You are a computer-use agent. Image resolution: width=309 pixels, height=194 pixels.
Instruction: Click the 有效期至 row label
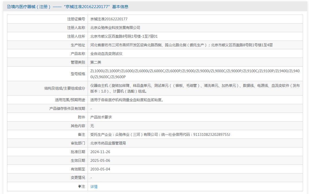[x=78, y=169]
